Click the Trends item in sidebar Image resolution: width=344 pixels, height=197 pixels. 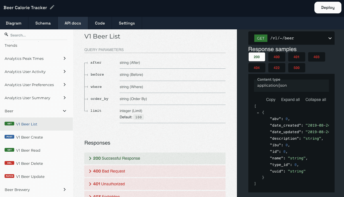pos(11,45)
